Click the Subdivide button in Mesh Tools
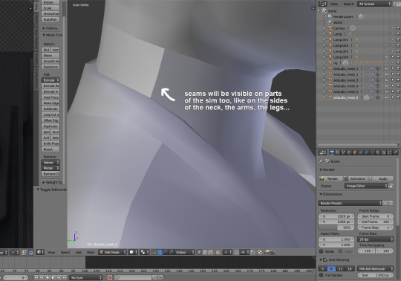The width and height of the screenshot is (401, 281). 50,109
